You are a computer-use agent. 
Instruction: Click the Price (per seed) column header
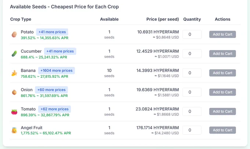point(162,19)
